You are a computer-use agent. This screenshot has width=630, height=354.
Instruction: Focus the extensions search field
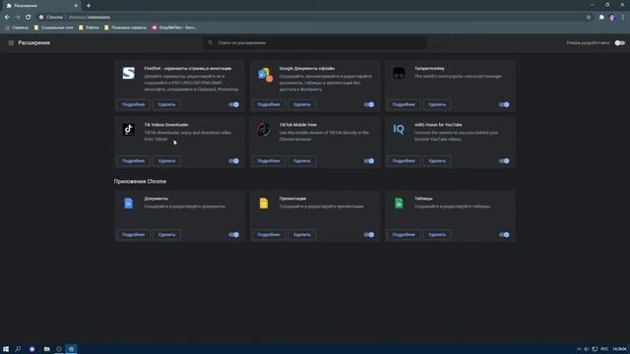315,43
